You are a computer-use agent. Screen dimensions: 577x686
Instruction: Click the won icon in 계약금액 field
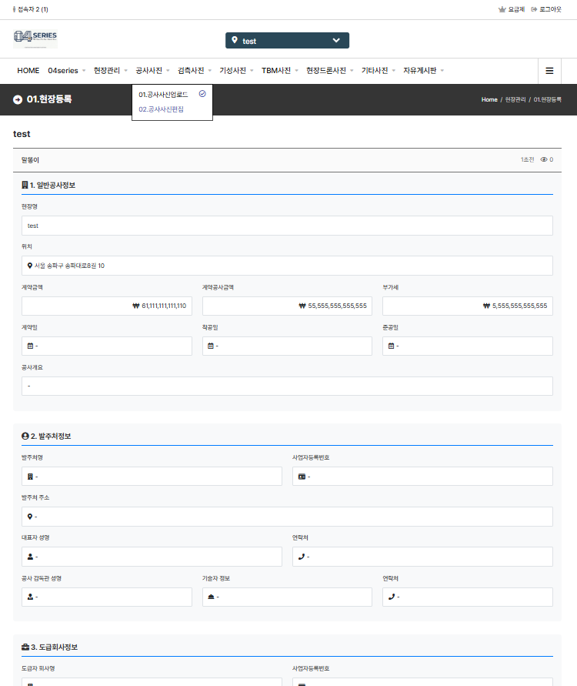coord(136,306)
